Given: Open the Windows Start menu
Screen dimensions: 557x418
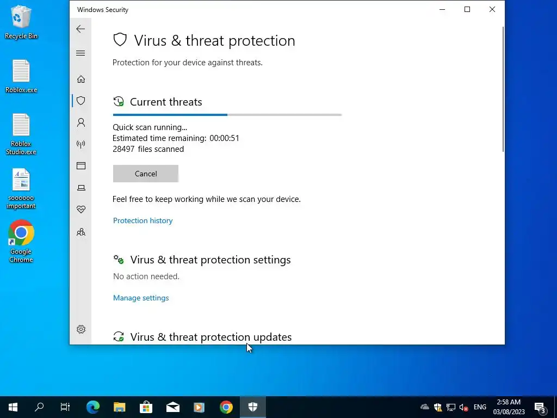Looking at the screenshot, I should [x=13, y=407].
